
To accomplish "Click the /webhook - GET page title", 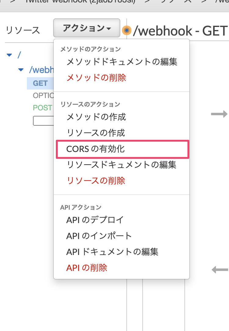I will point(180,31).
